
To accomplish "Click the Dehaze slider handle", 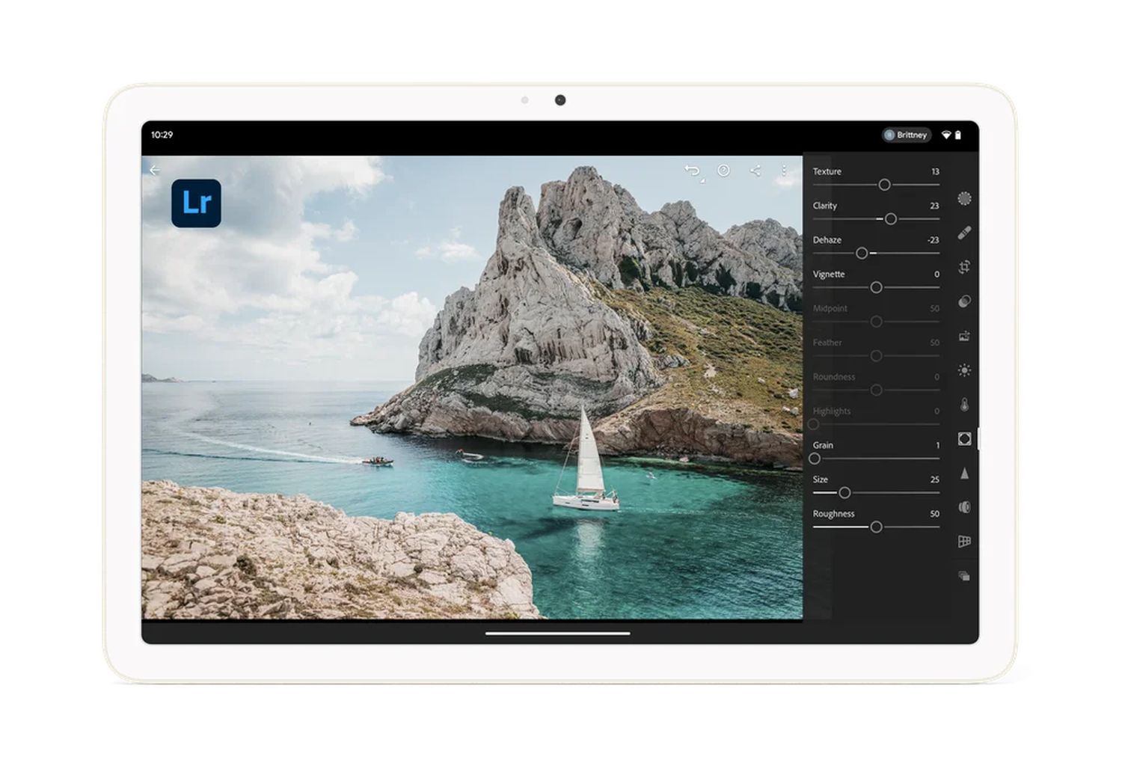I will [862, 254].
